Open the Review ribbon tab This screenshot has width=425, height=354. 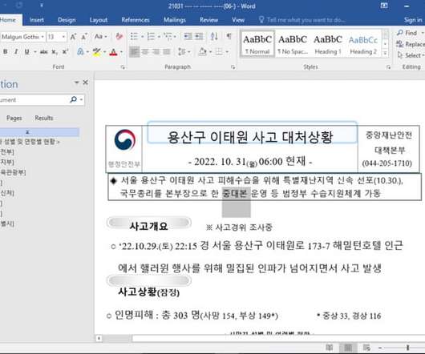point(209,20)
